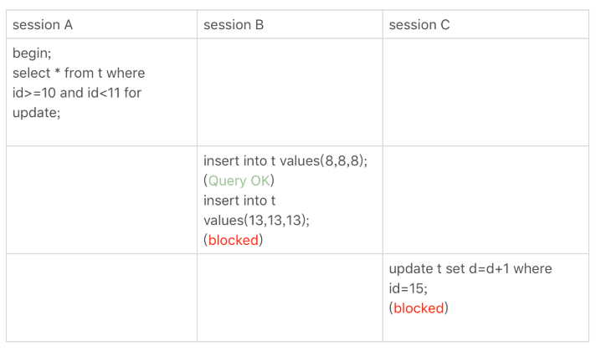Click empty session B cell in last row
This screenshot has height=351, width=601.
290,298
